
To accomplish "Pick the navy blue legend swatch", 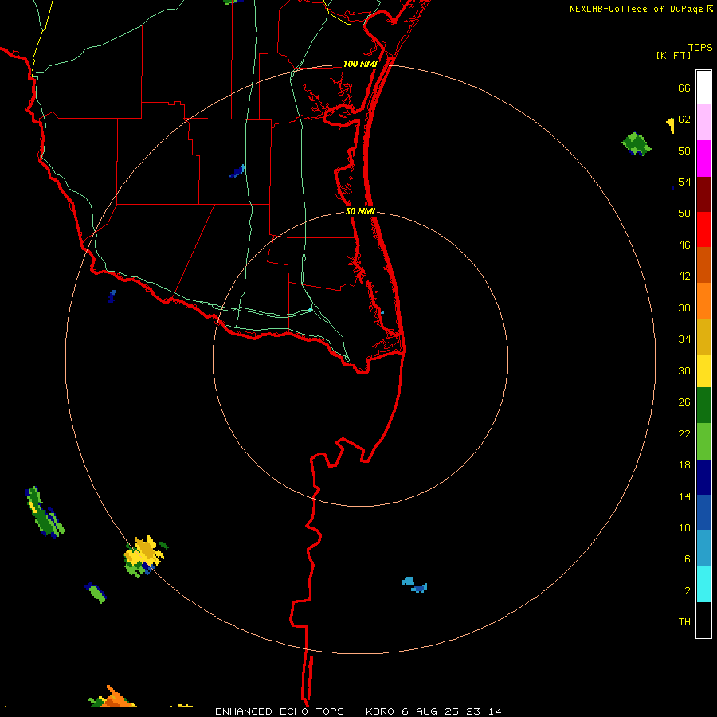I will coord(703,477).
